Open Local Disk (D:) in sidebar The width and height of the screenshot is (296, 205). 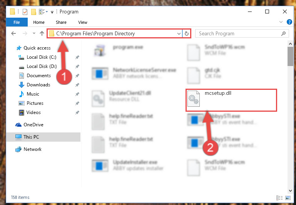point(37,66)
